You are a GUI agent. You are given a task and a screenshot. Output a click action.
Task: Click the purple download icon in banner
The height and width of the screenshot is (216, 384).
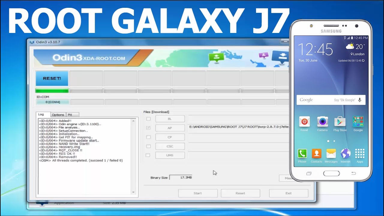click(x=263, y=55)
